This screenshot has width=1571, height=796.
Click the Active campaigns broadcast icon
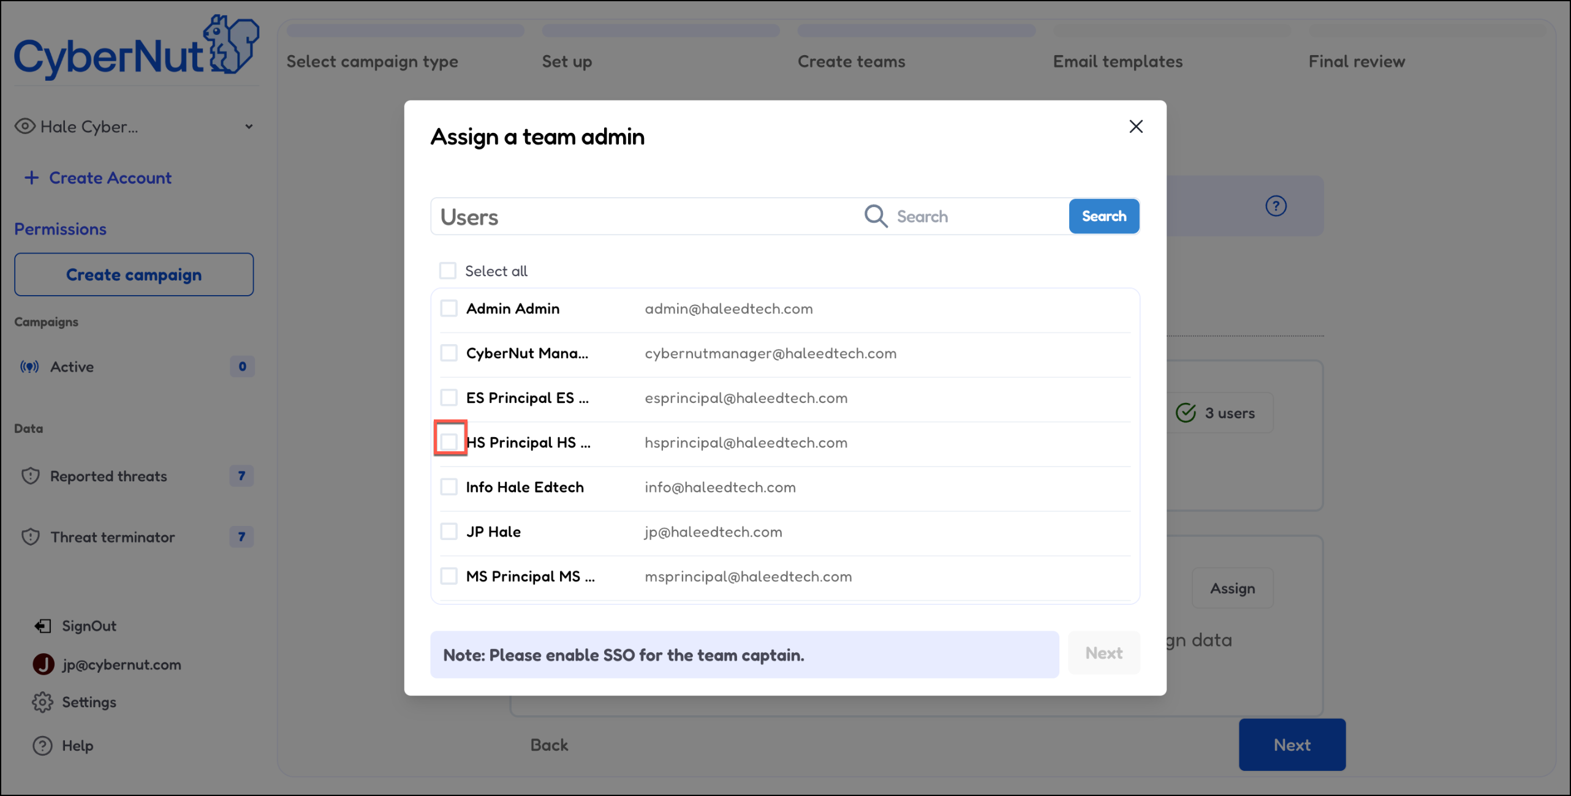[29, 367]
